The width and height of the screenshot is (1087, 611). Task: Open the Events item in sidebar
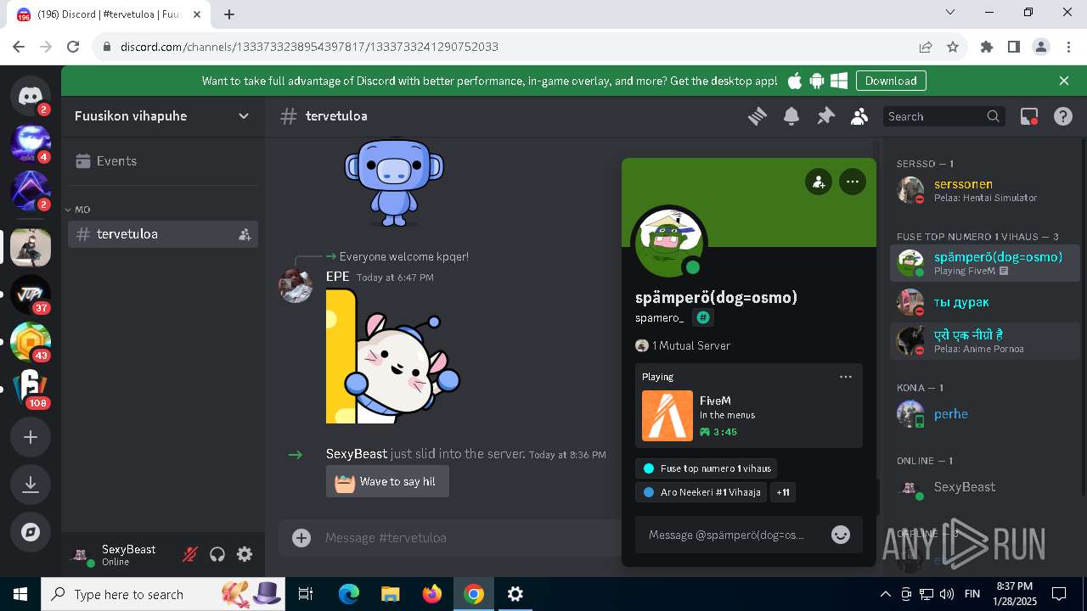point(163,161)
